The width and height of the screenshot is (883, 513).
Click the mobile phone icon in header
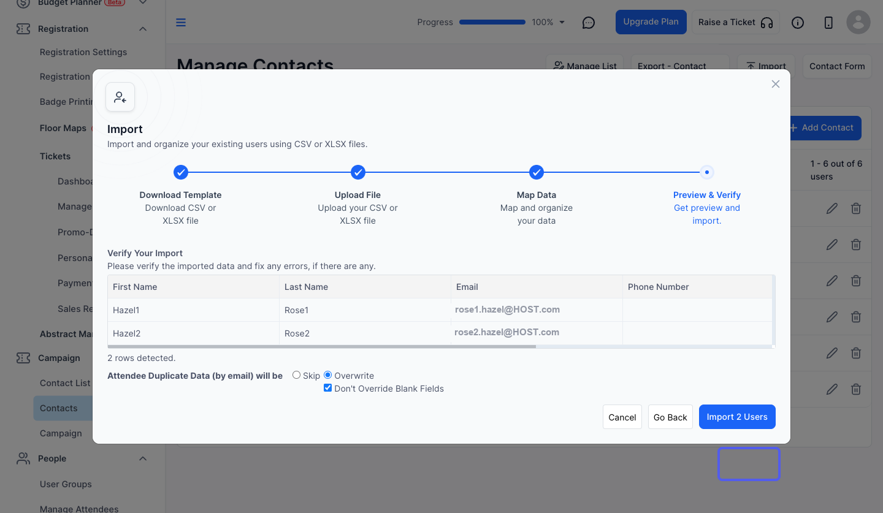(828, 23)
